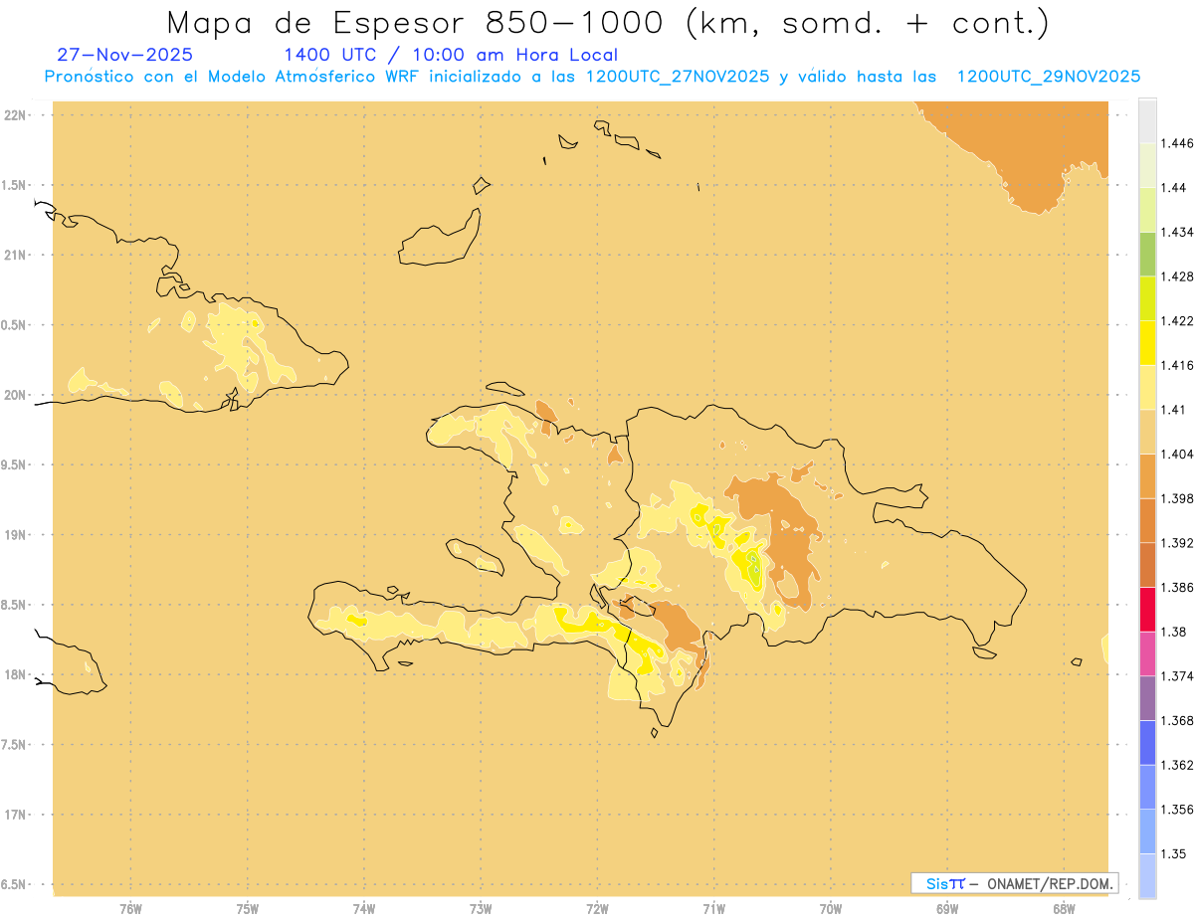Click the '74W' longitude label
The height and width of the screenshot is (922, 1194).
(x=364, y=908)
